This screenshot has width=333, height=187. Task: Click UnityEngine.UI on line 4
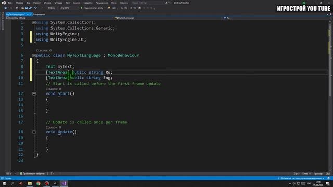[x=67, y=39]
